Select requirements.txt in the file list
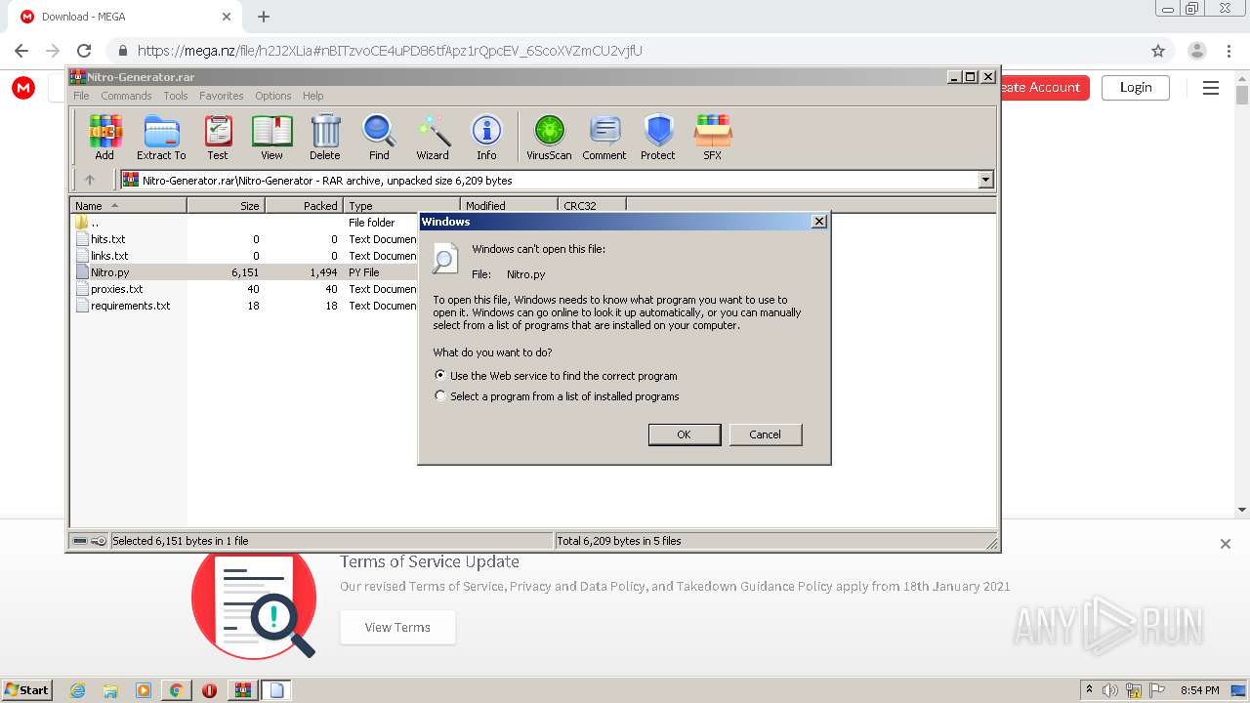The image size is (1250, 703). point(130,306)
